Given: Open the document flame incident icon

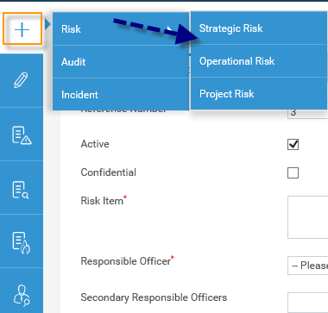Looking at the screenshot, I should [22, 243].
